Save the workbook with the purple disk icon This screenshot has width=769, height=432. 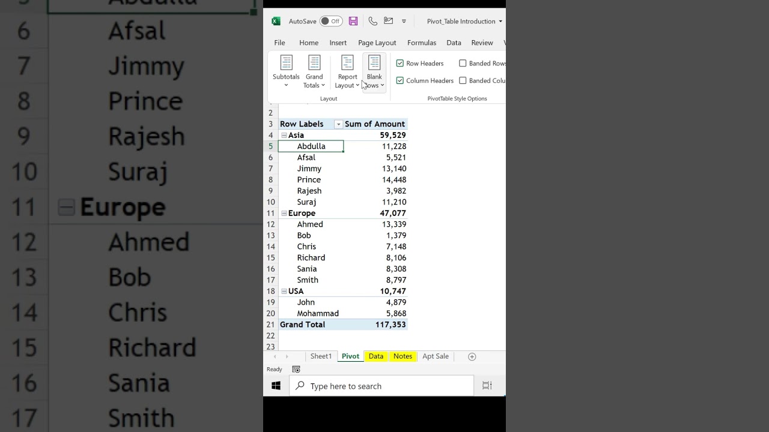point(353,21)
